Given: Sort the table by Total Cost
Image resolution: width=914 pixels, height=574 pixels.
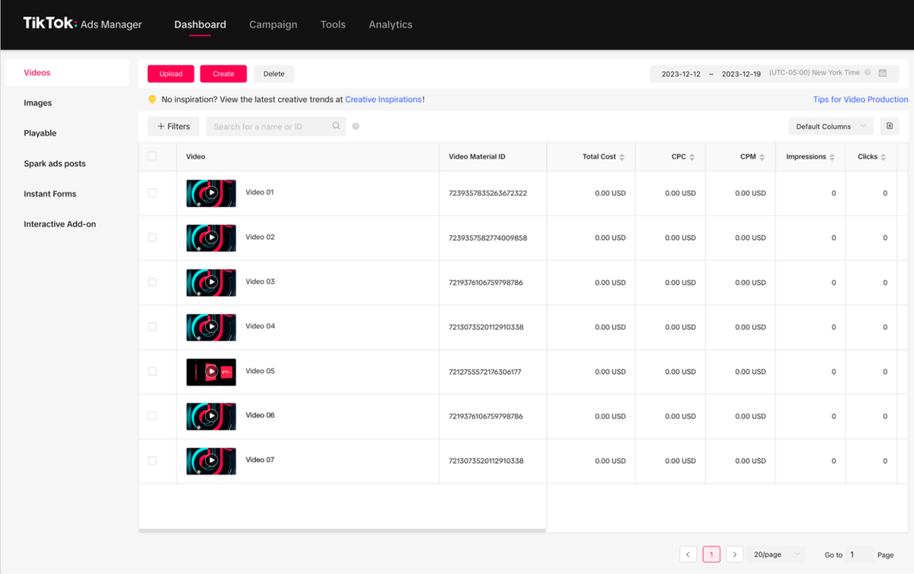Looking at the screenshot, I should 622,156.
